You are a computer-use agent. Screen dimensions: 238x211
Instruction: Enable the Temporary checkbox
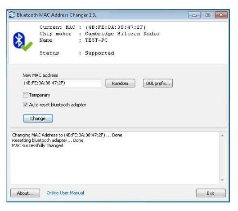tap(26, 95)
